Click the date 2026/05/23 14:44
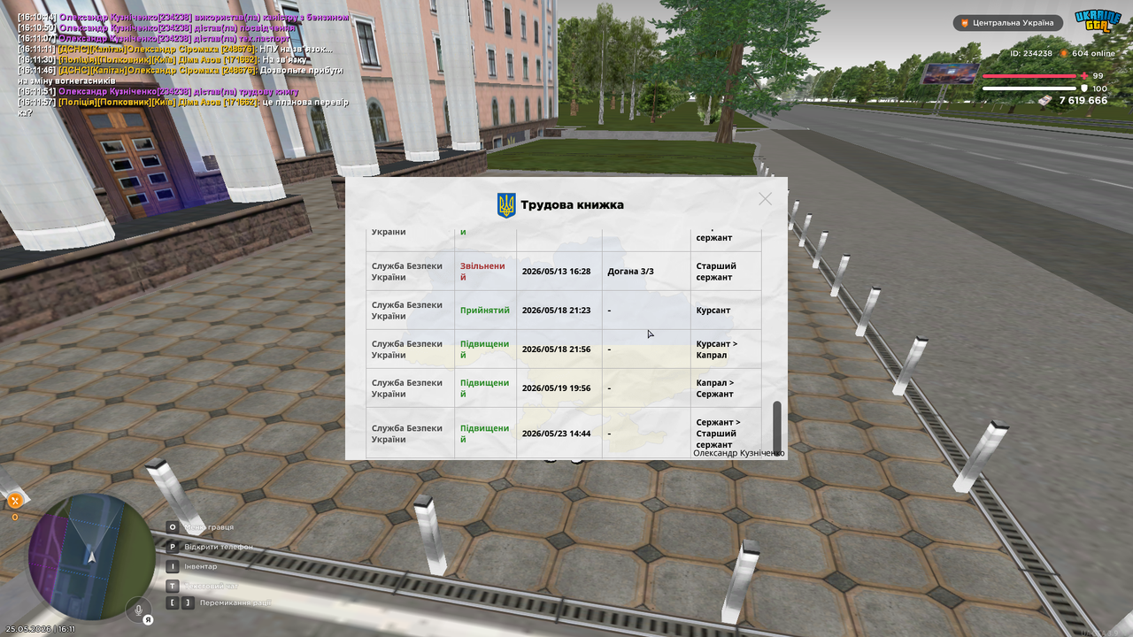 click(556, 434)
